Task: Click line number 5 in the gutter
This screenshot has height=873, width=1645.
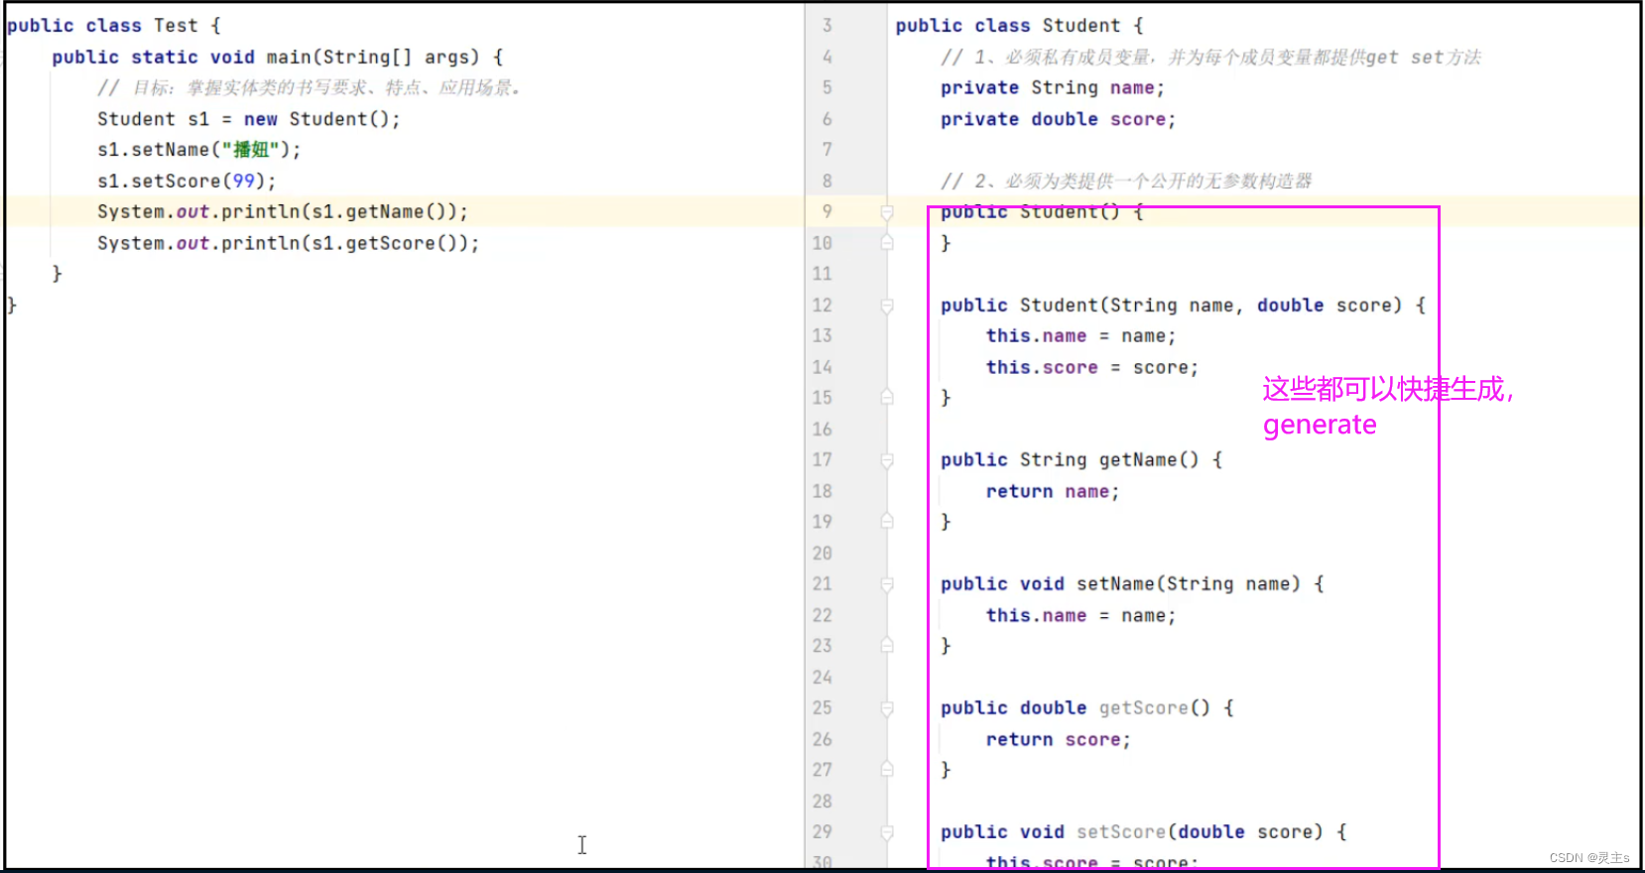Action: point(826,87)
